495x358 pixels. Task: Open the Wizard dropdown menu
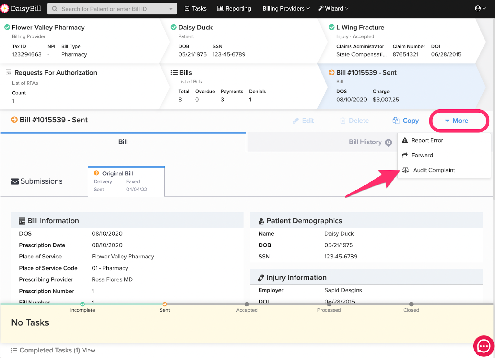click(333, 8)
